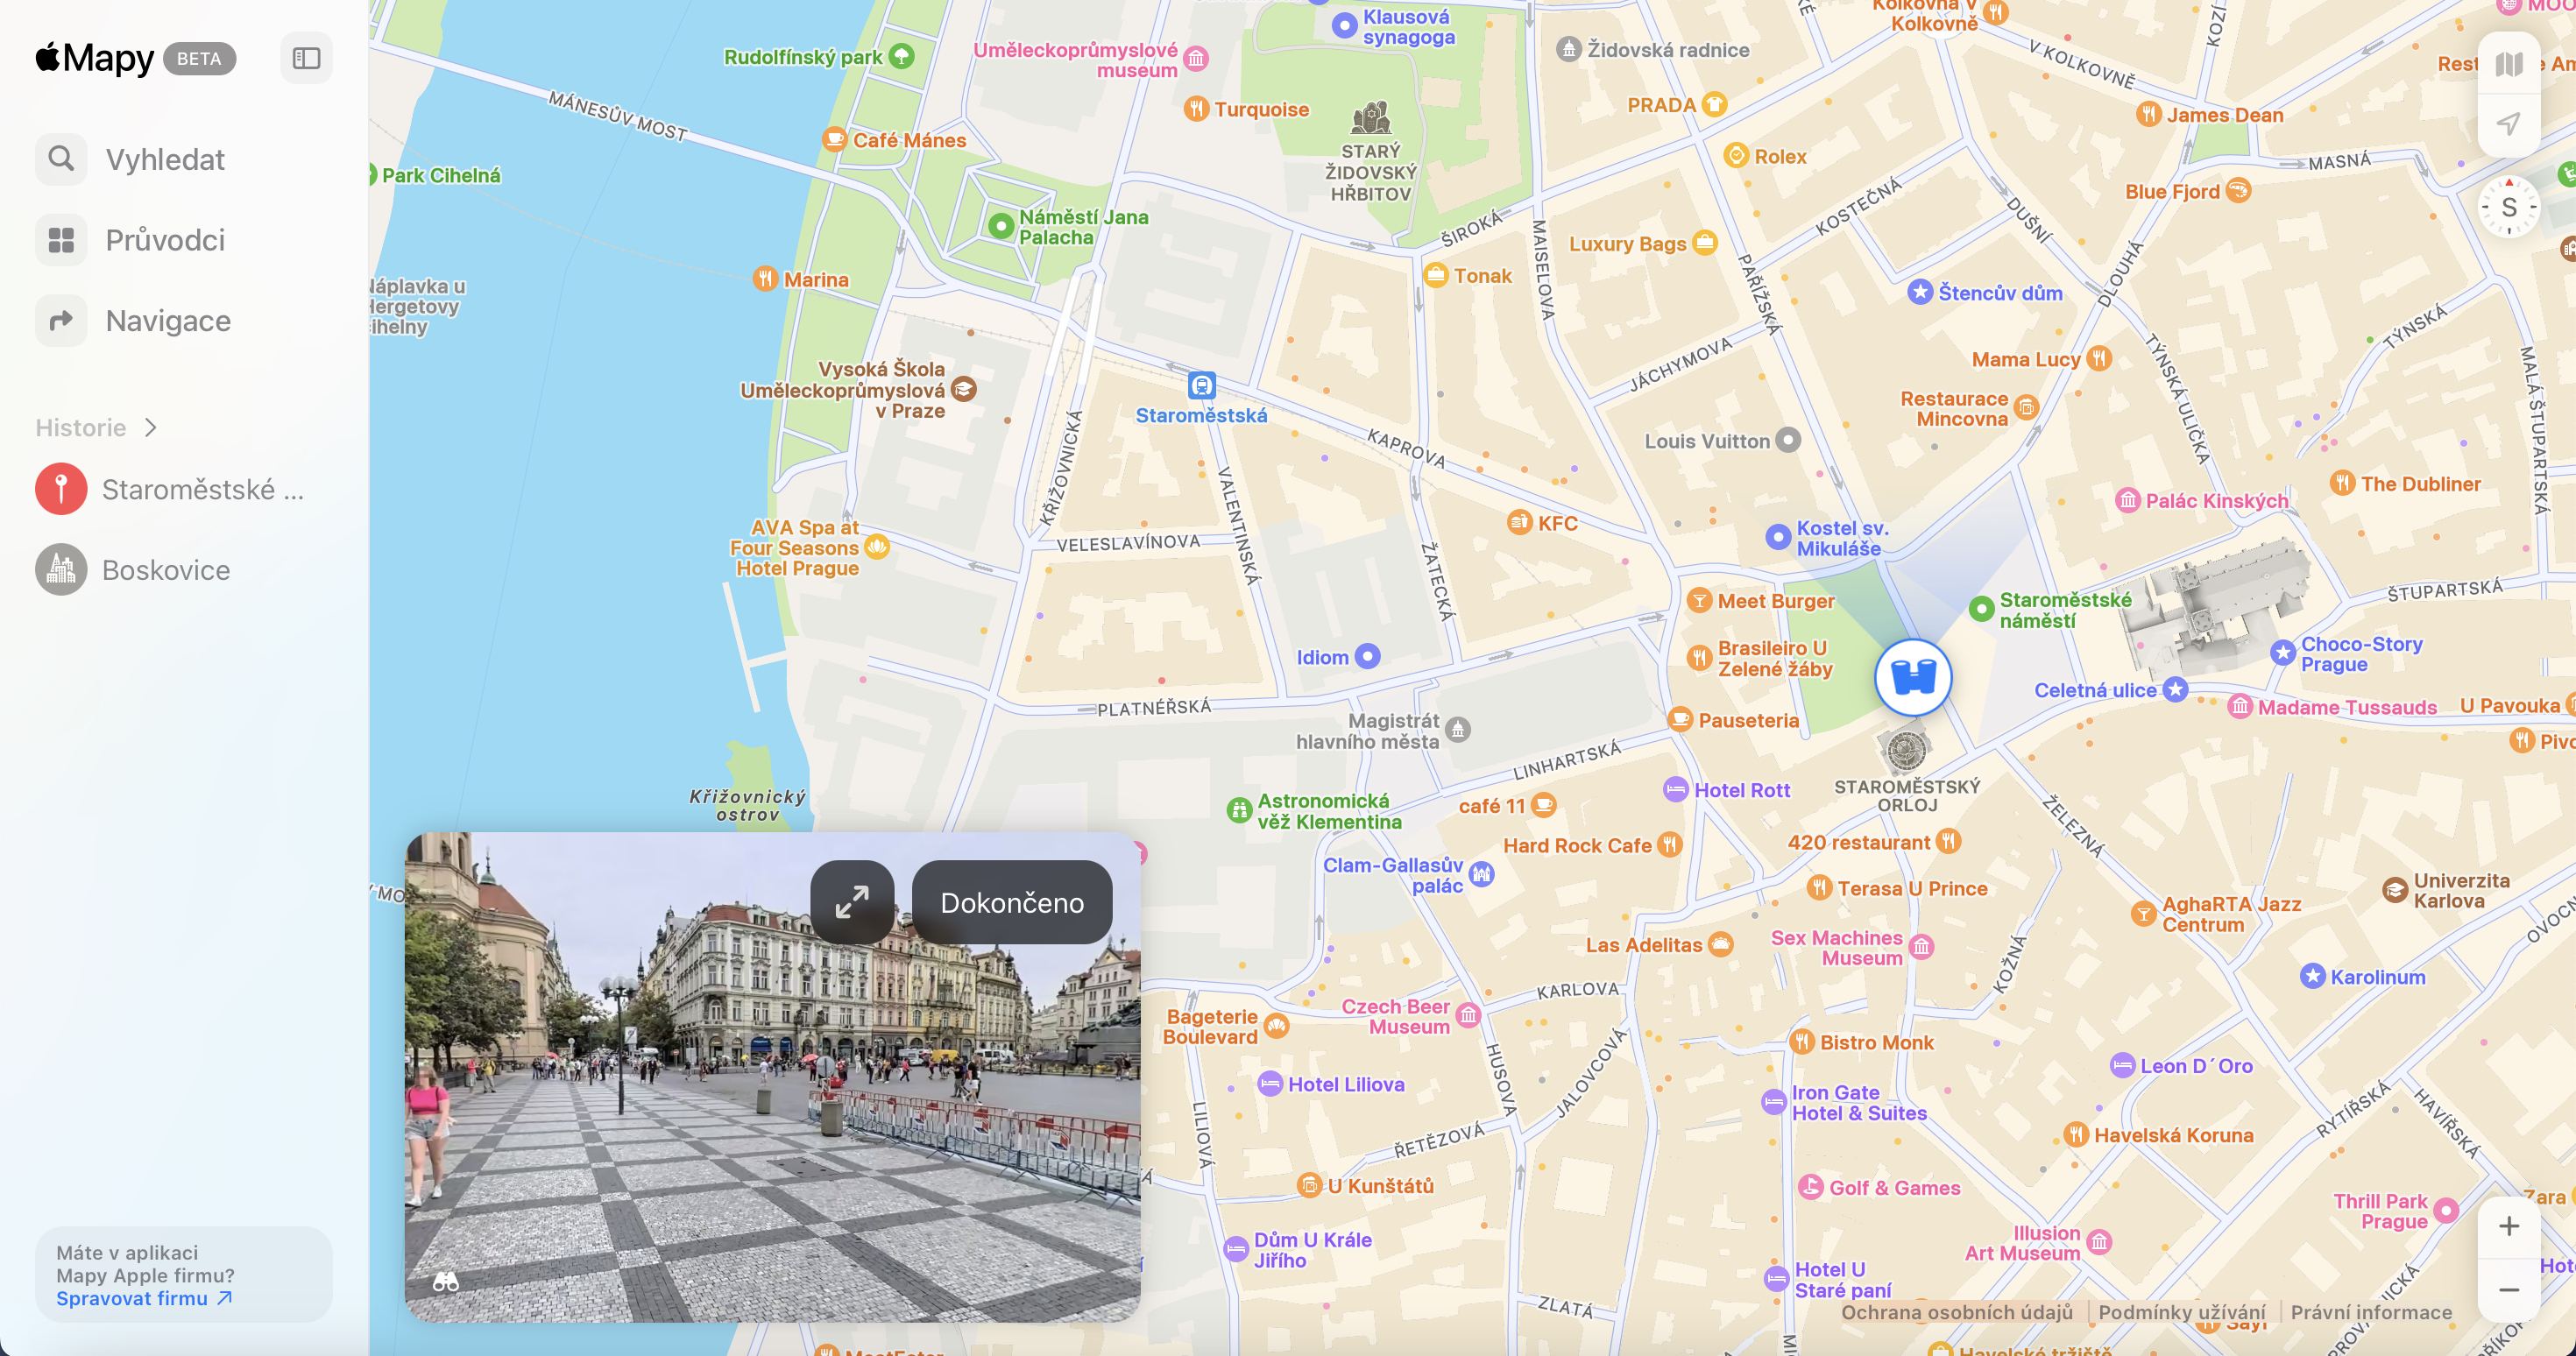Viewport: 2576px width, 1356px height.
Task: Select Hard Rock Cafe map pin
Action: pyautogui.click(x=1668, y=845)
